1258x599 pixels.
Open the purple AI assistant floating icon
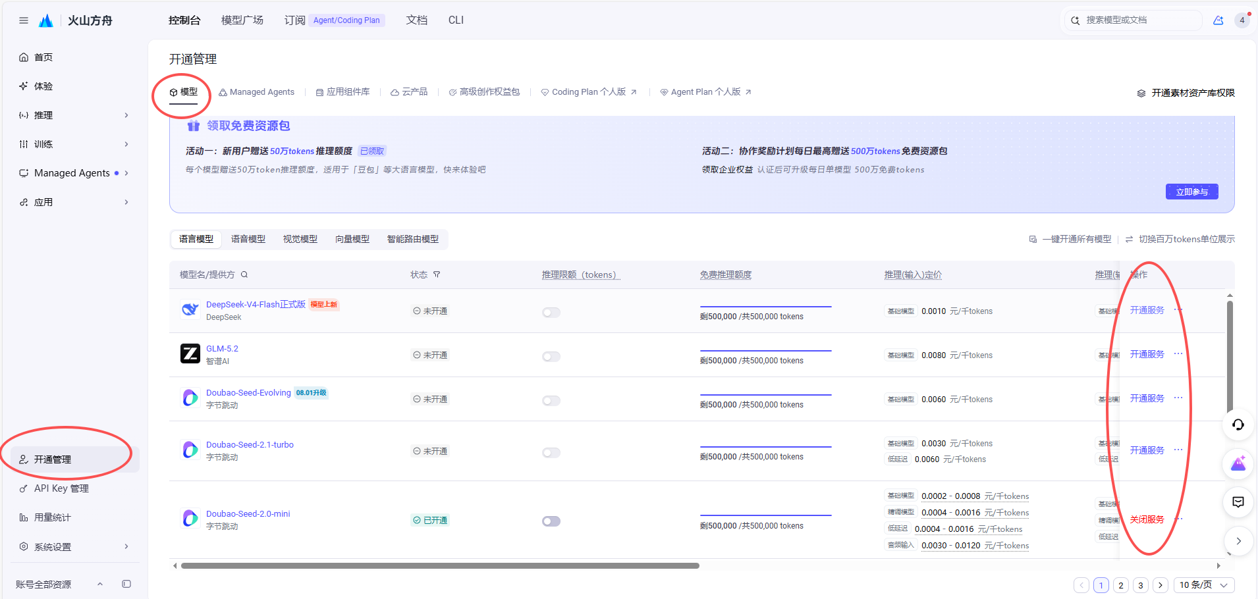point(1238,463)
